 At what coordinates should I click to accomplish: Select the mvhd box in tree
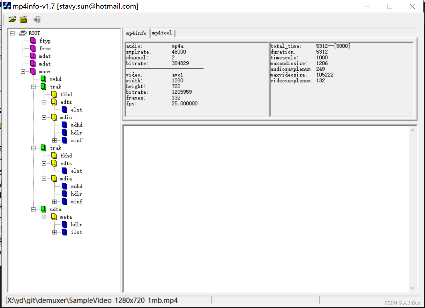56,79
